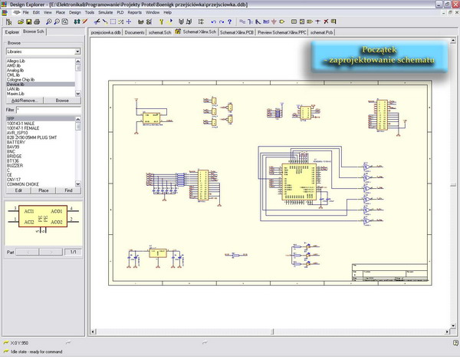This screenshot has height=357, width=460.
Task: Select the place port tool
Action: coord(310,21)
